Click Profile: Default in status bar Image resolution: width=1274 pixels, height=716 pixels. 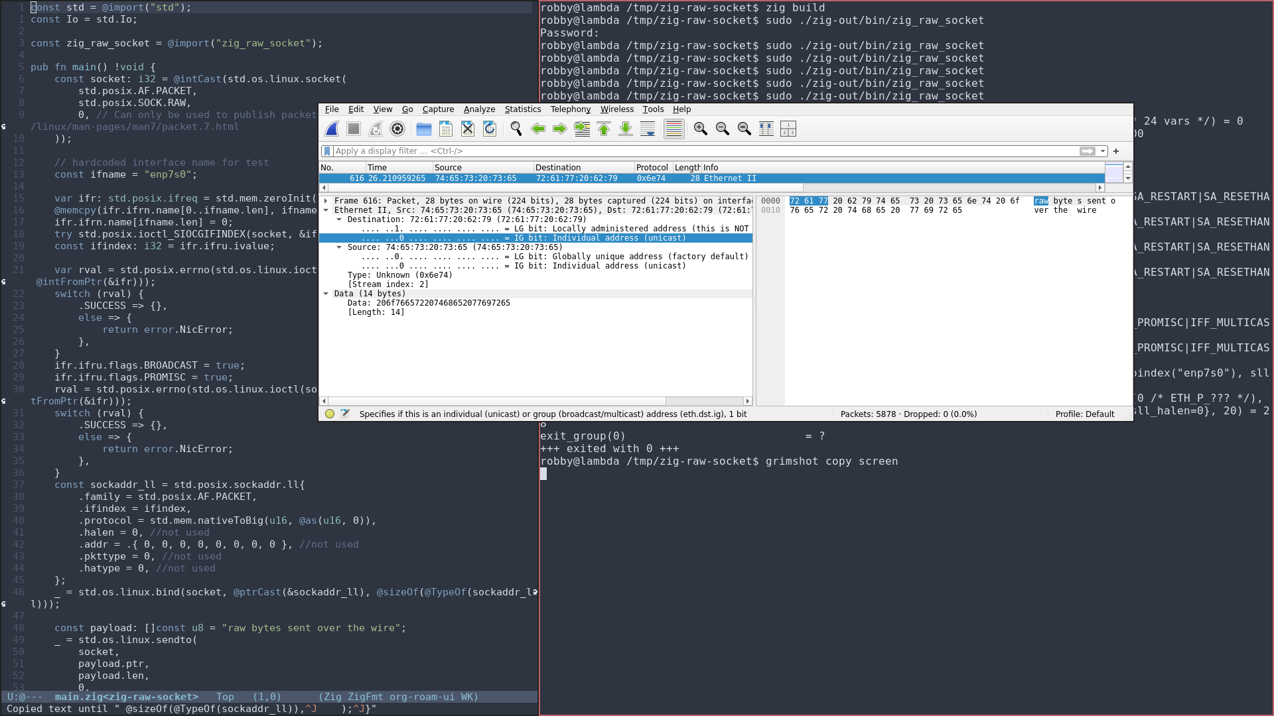(1084, 414)
